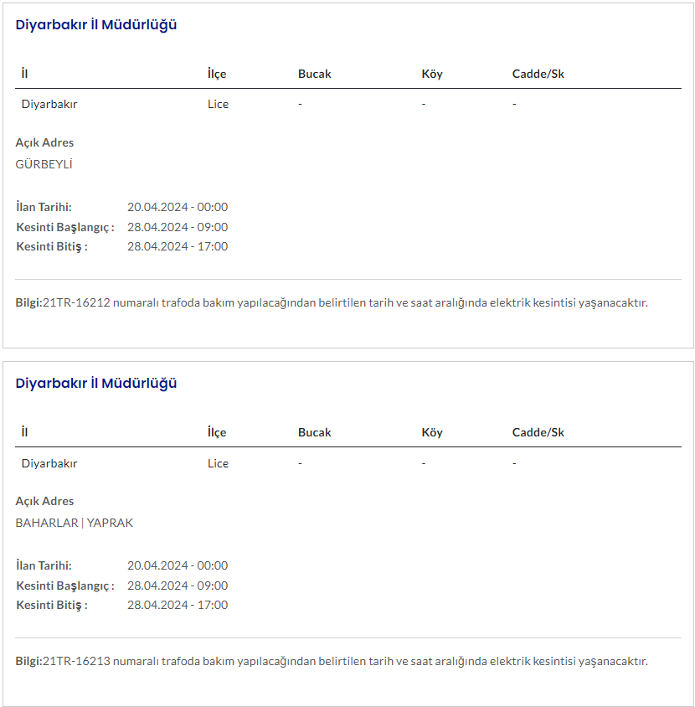Click Cadde/Sk column header in GÜRBEYLİ notice
This screenshot has width=695, height=707.
538,74
